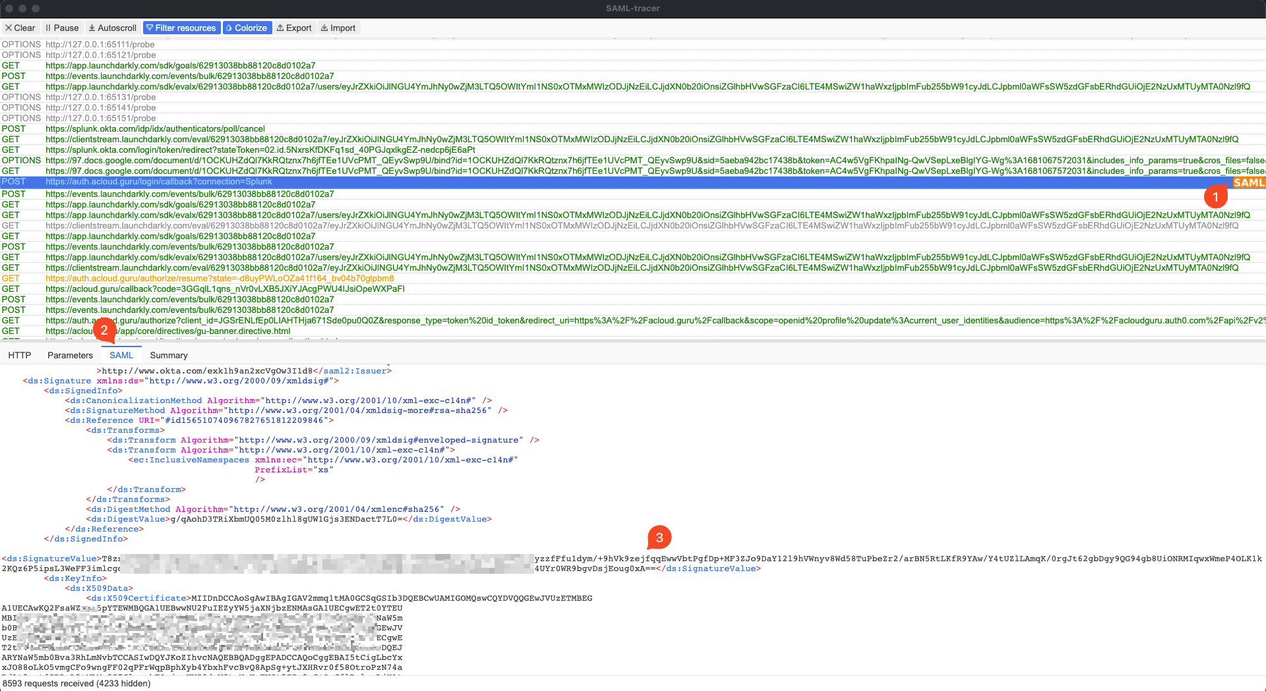Select the acloud.guru callback?code GET request

(633, 289)
